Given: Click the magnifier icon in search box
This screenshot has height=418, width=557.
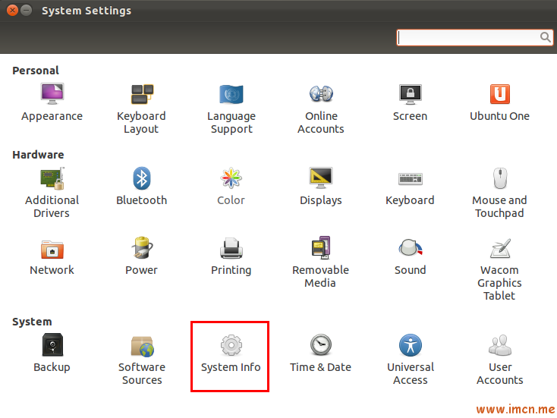Looking at the screenshot, I should point(546,37).
